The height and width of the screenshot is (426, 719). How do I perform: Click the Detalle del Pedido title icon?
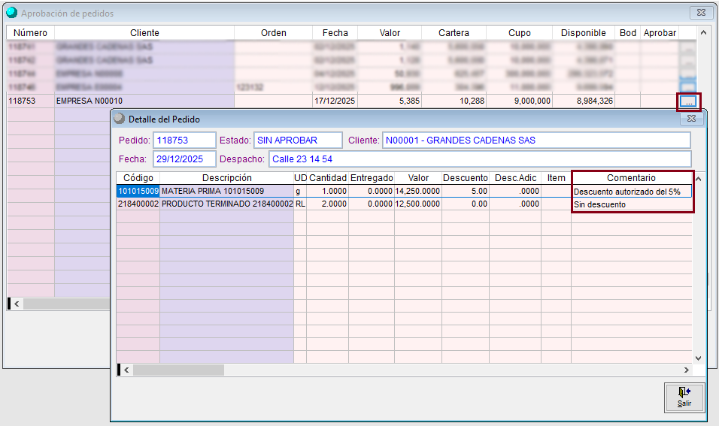click(120, 119)
